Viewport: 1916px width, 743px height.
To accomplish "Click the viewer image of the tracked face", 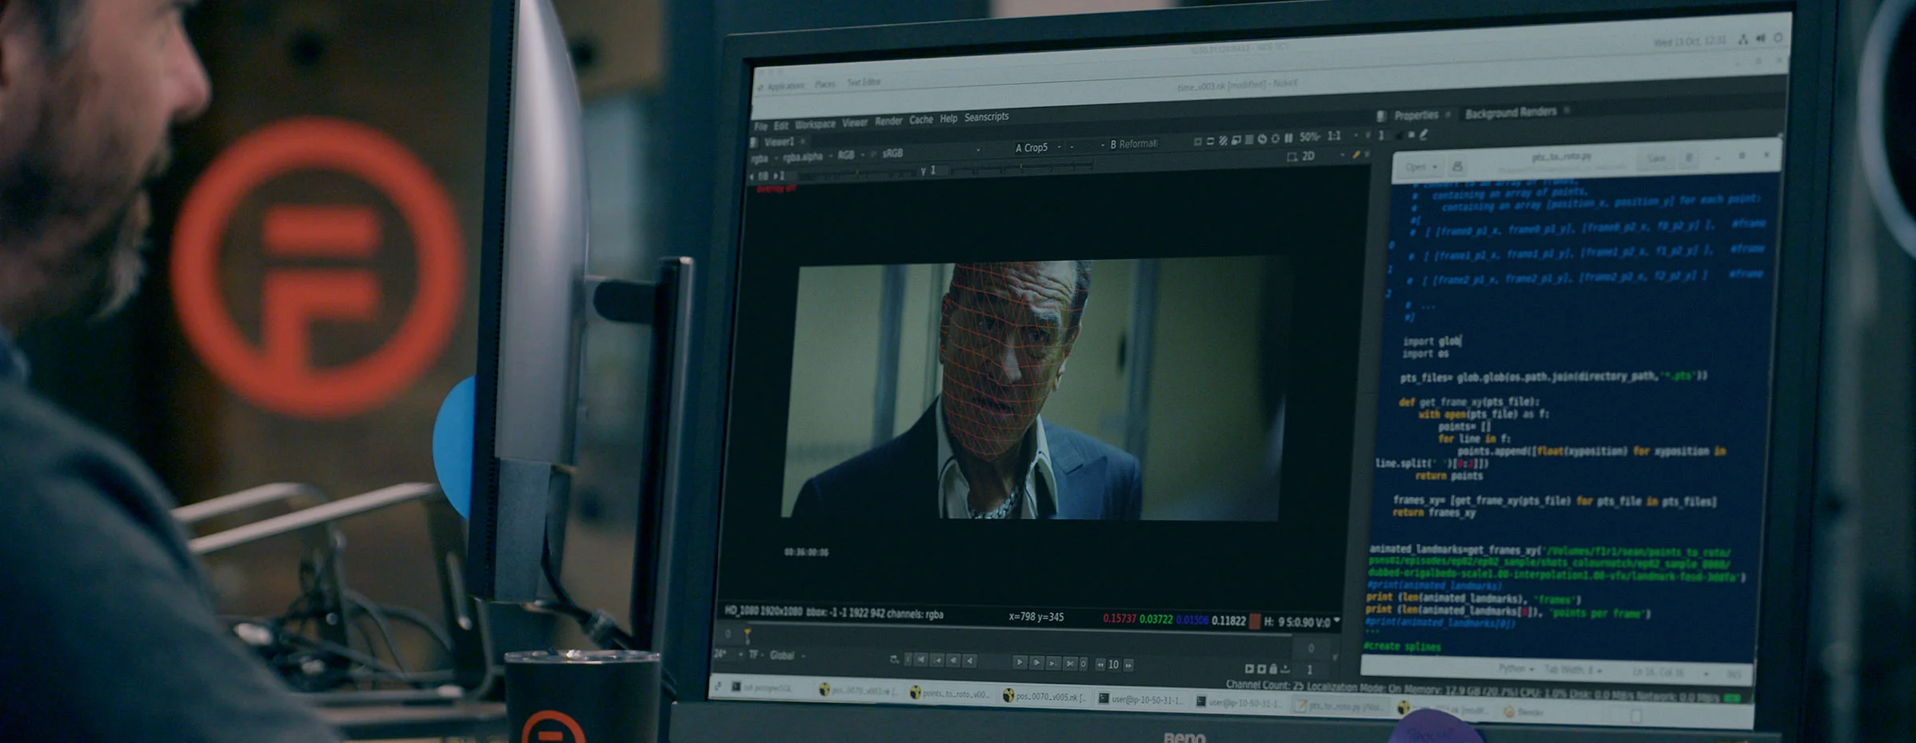I will click(x=1033, y=389).
